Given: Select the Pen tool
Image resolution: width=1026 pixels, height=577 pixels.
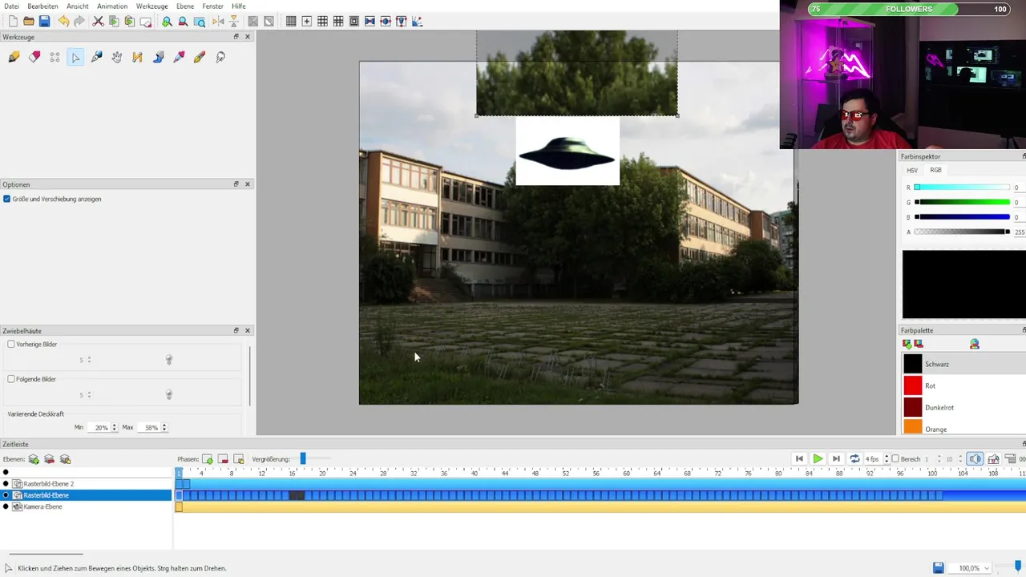Looking at the screenshot, I should click(96, 57).
